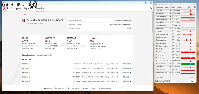
Task: Open the CPU Temperature sensor dropdown
Action: [171, 70]
